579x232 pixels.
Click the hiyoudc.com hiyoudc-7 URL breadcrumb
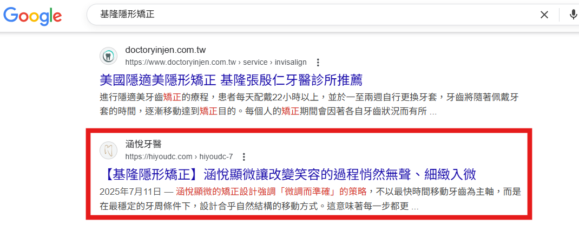[x=179, y=157]
